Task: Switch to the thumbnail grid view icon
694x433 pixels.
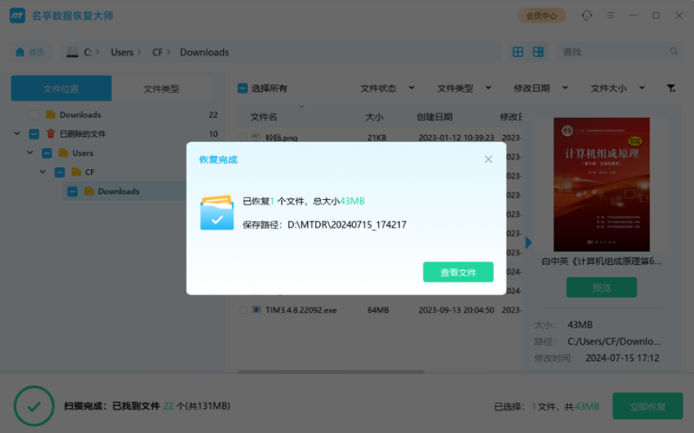Action: (x=538, y=52)
